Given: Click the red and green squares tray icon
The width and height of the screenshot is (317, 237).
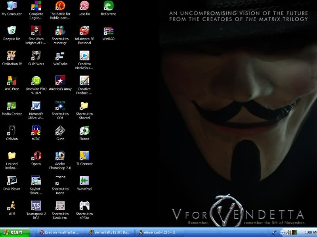Looking at the screenshot, I should (294, 232).
